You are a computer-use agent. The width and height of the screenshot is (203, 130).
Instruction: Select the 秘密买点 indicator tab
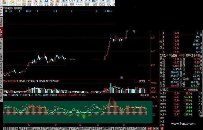point(141,128)
